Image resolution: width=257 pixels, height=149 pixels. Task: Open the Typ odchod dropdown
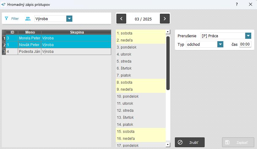pos(220,44)
